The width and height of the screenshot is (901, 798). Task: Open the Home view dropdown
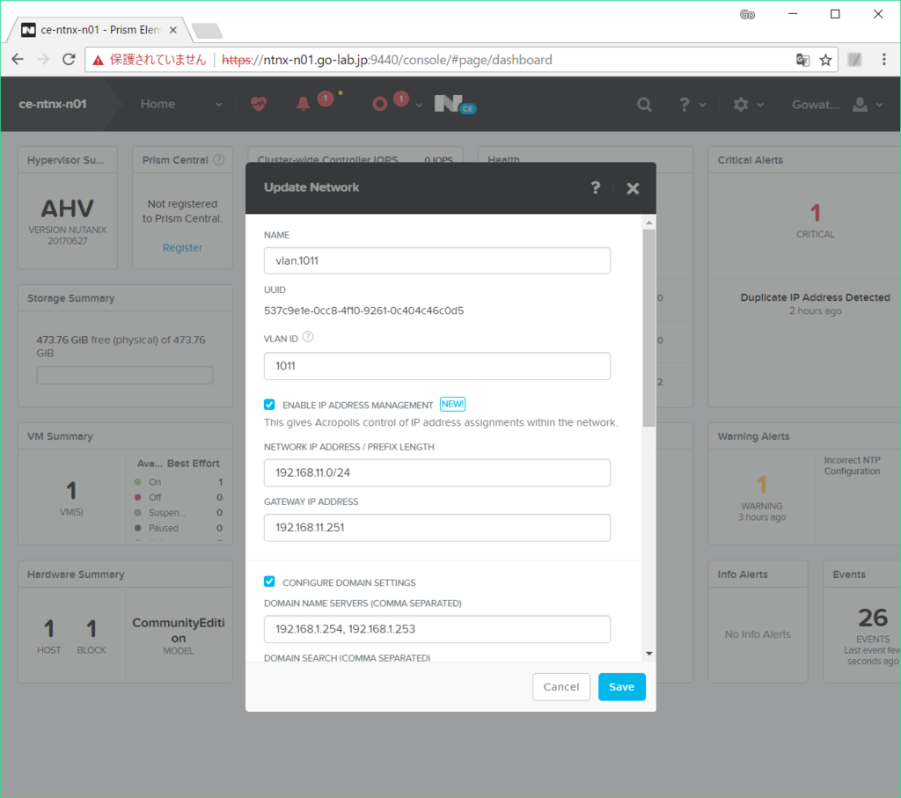coord(180,104)
